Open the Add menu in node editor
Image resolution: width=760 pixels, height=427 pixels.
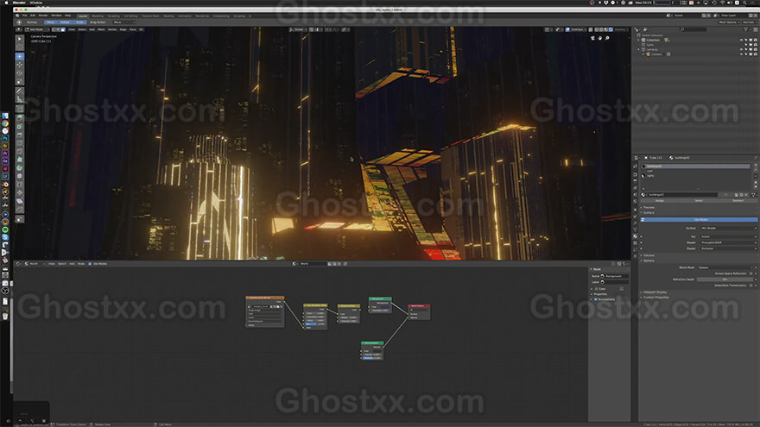[x=72, y=264]
